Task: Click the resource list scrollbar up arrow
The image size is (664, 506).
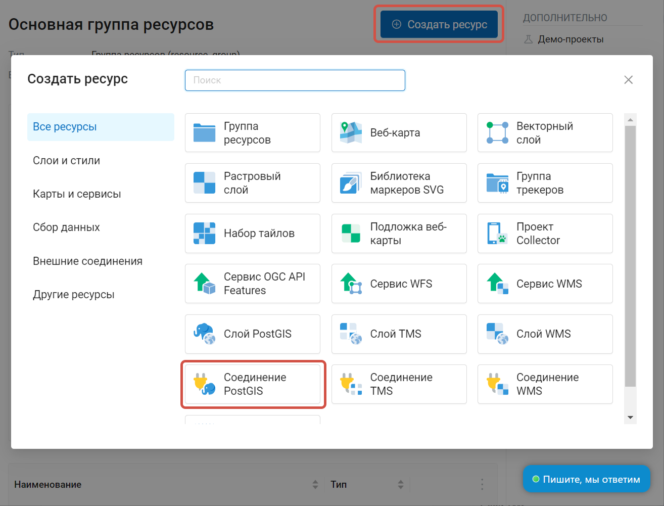Action: click(630, 120)
